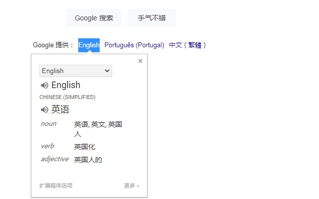Click the verb part-of-speech label
Screen dimensions: 319x199
[47, 146]
